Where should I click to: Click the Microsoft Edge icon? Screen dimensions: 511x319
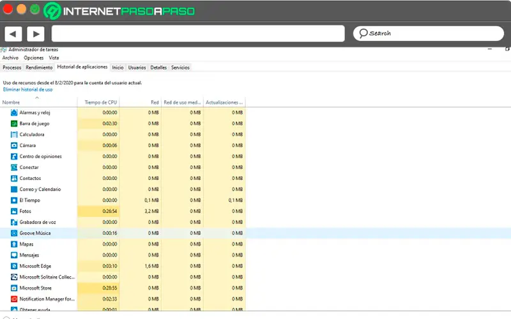tap(14, 266)
